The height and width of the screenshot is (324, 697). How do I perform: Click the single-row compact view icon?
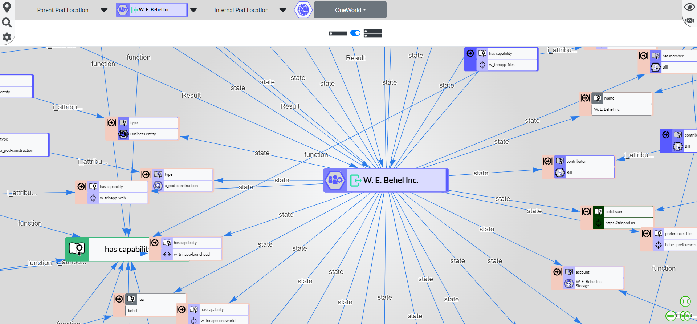pos(338,33)
